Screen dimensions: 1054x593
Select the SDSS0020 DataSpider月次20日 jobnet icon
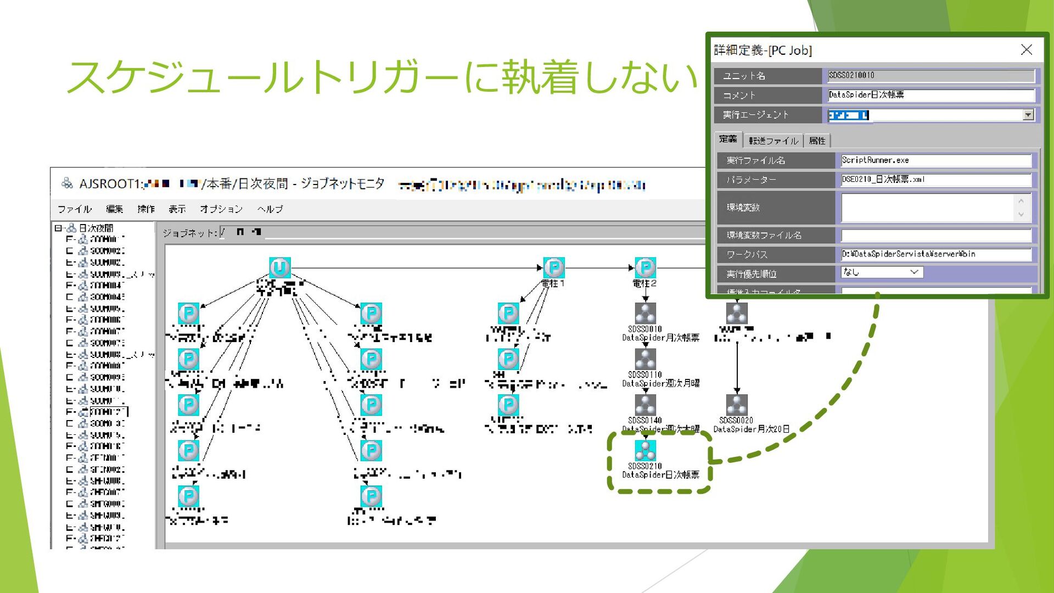point(736,405)
